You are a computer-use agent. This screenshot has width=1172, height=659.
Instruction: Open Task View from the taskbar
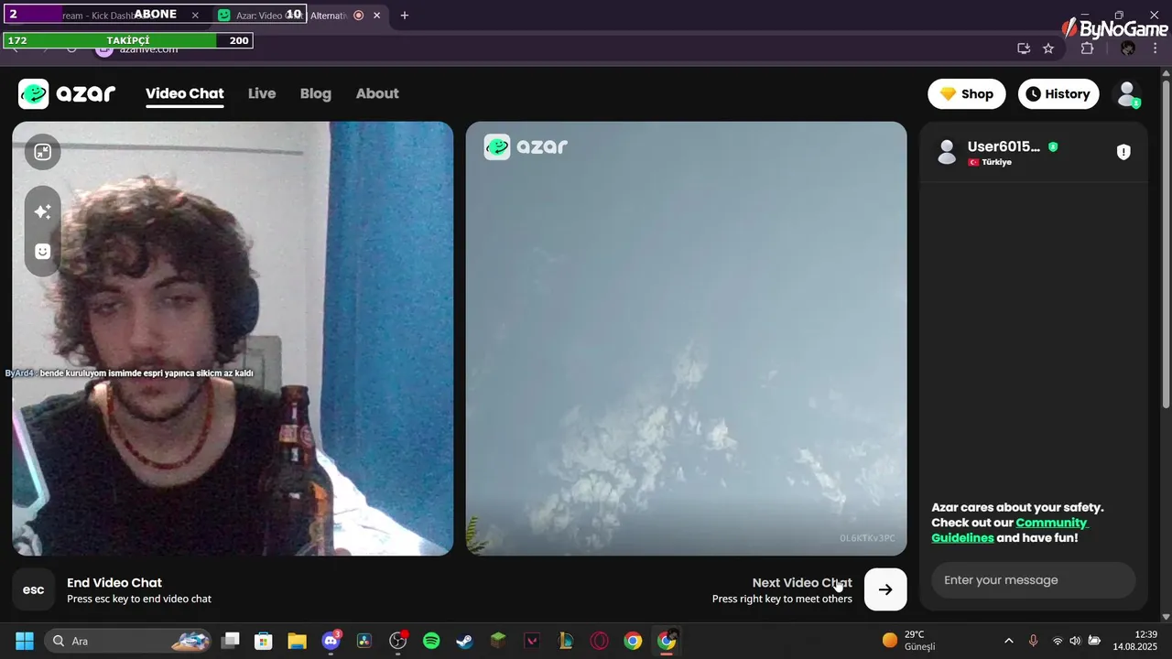coord(231,641)
